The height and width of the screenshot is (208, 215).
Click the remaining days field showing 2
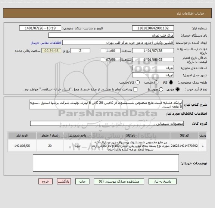click(80, 51)
